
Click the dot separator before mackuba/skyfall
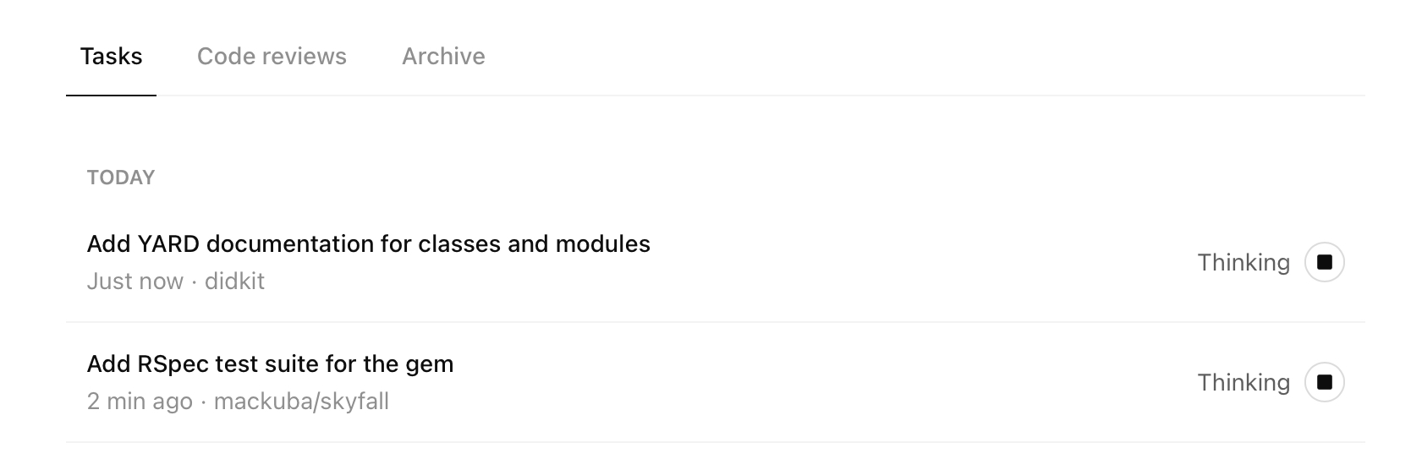point(203,401)
